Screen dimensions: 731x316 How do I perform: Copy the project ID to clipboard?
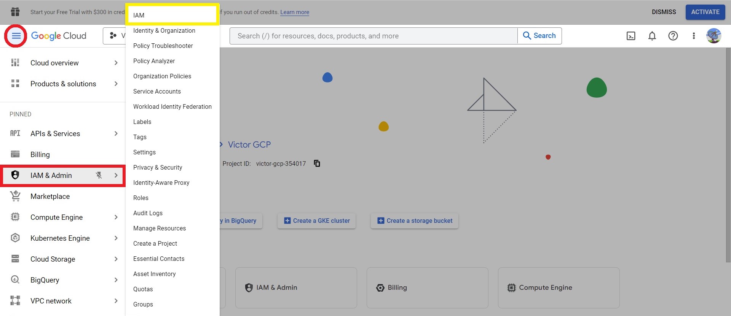point(317,164)
